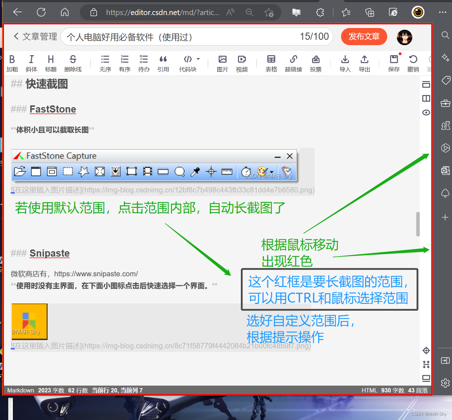Open the zoom magnifier in the address bar
The width and height of the screenshot is (452, 420).
[249, 13]
